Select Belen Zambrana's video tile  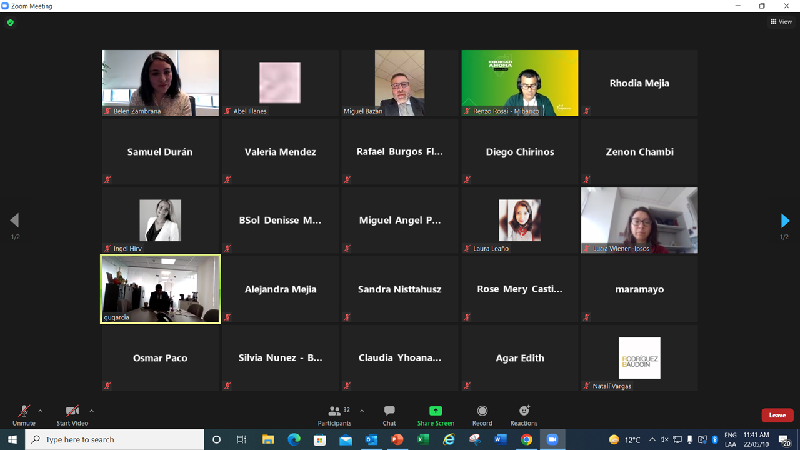pyautogui.click(x=161, y=82)
